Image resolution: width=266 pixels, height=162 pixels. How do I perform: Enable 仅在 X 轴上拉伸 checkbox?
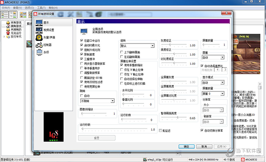[121, 70]
